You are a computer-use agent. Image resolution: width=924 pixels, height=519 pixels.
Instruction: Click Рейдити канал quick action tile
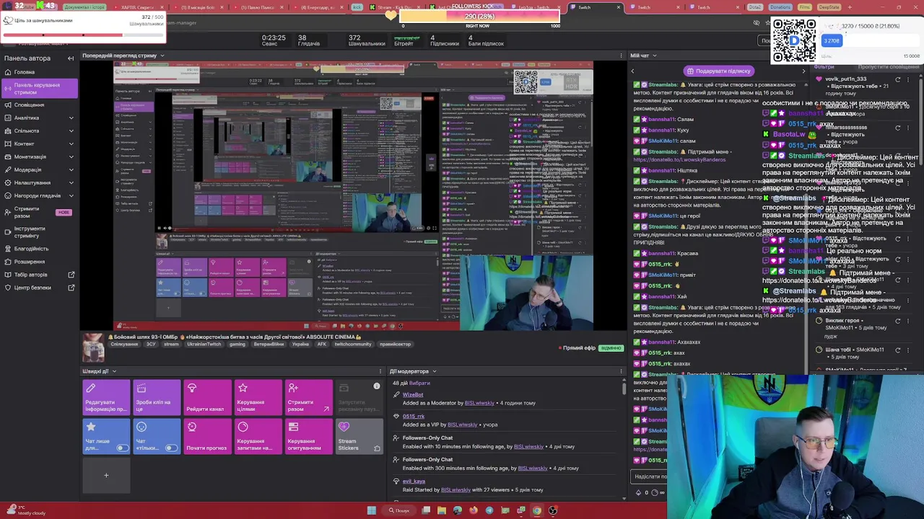tap(207, 397)
